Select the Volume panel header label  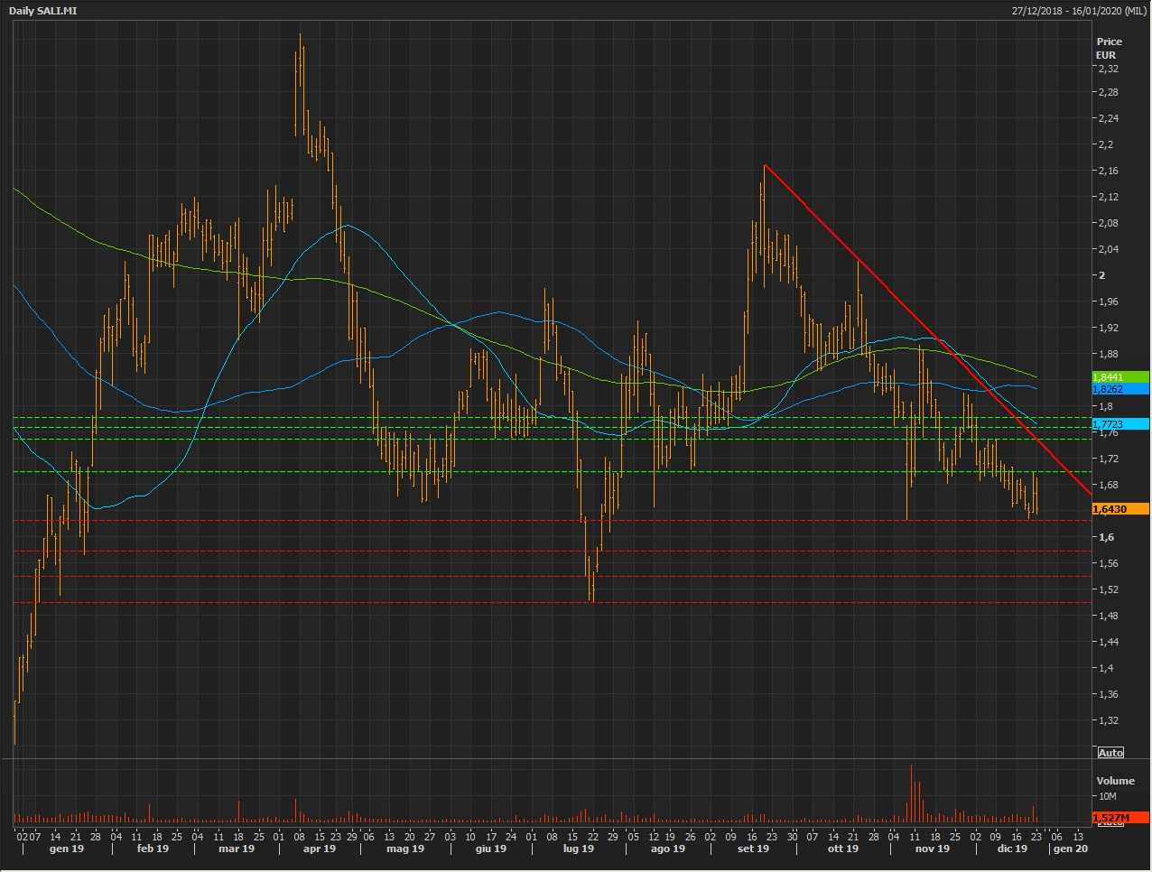[x=1115, y=781]
